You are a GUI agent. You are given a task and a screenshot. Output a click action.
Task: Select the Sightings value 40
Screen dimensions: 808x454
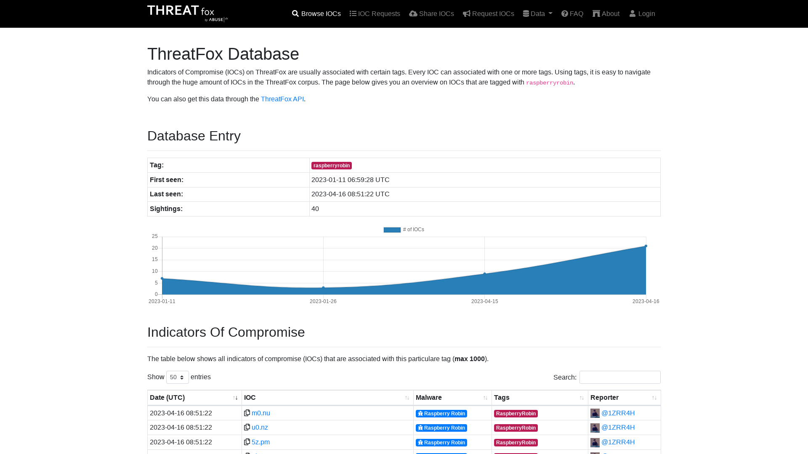pos(315,209)
